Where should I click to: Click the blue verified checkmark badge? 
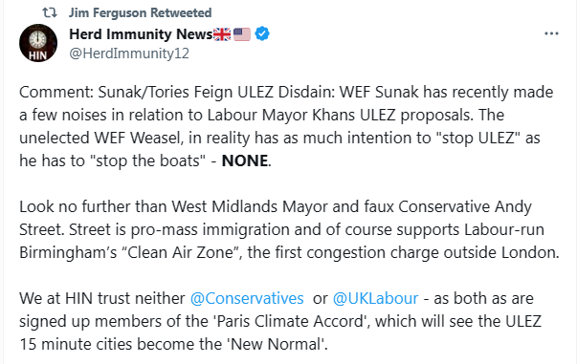pos(262,33)
